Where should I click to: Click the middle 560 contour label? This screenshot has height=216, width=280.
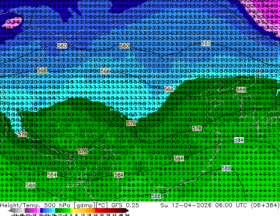(124, 46)
